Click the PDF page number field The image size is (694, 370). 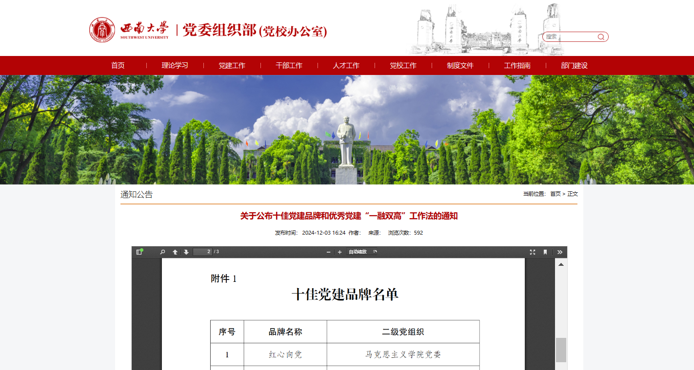click(202, 252)
